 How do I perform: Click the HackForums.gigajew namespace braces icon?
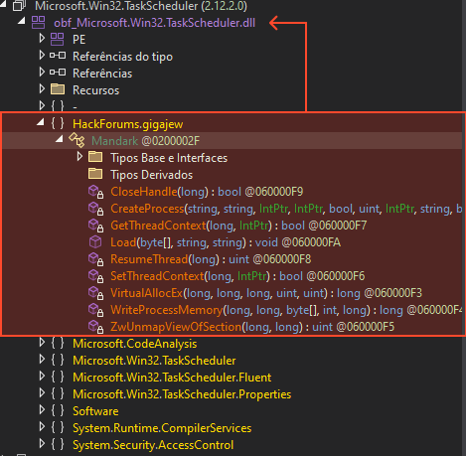point(58,123)
